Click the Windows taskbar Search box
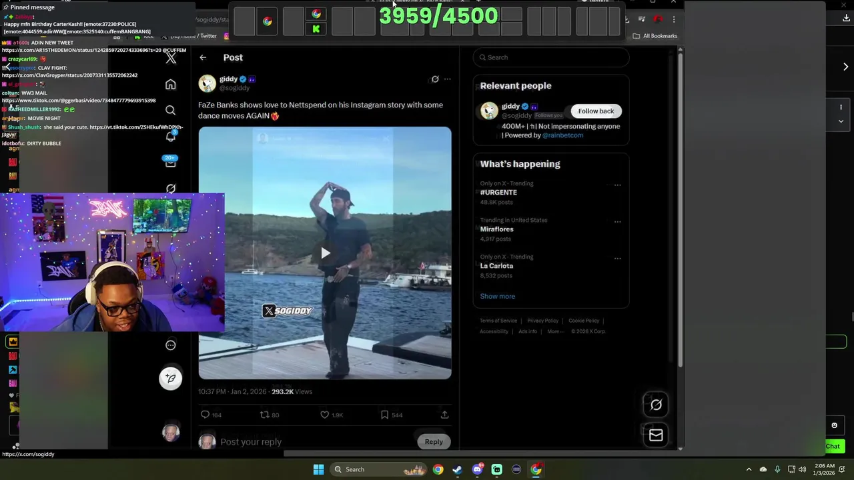 pyautogui.click(x=379, y=469)
